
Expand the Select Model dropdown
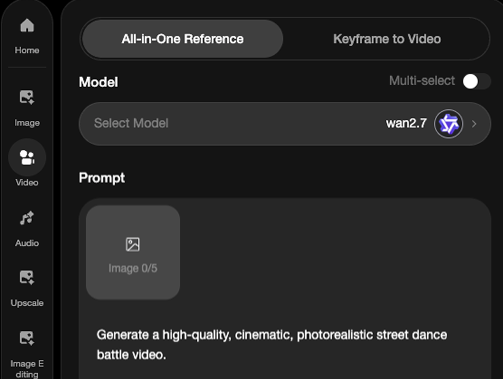(285, 123)
